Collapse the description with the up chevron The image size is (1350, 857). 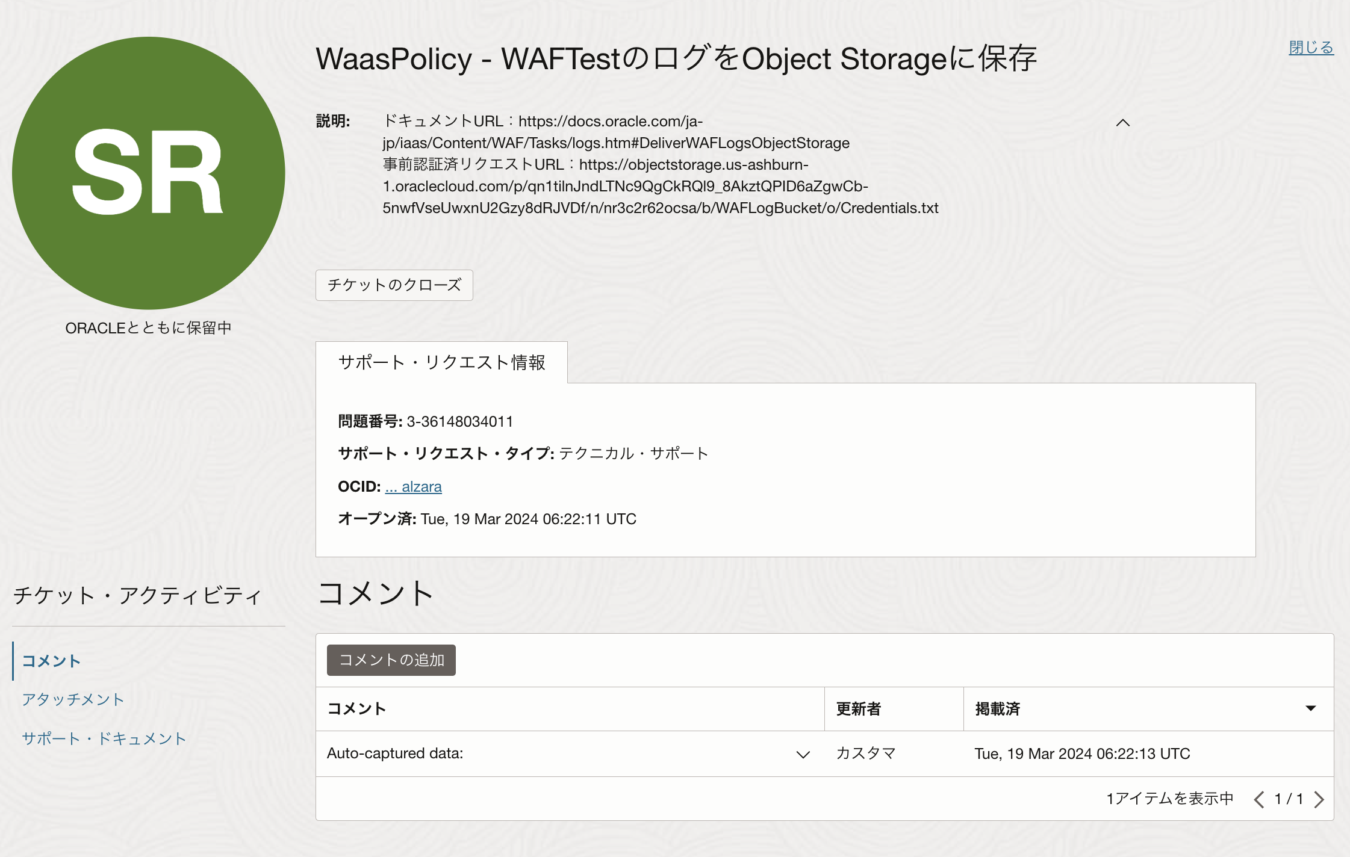click(x=1122, y=123)
